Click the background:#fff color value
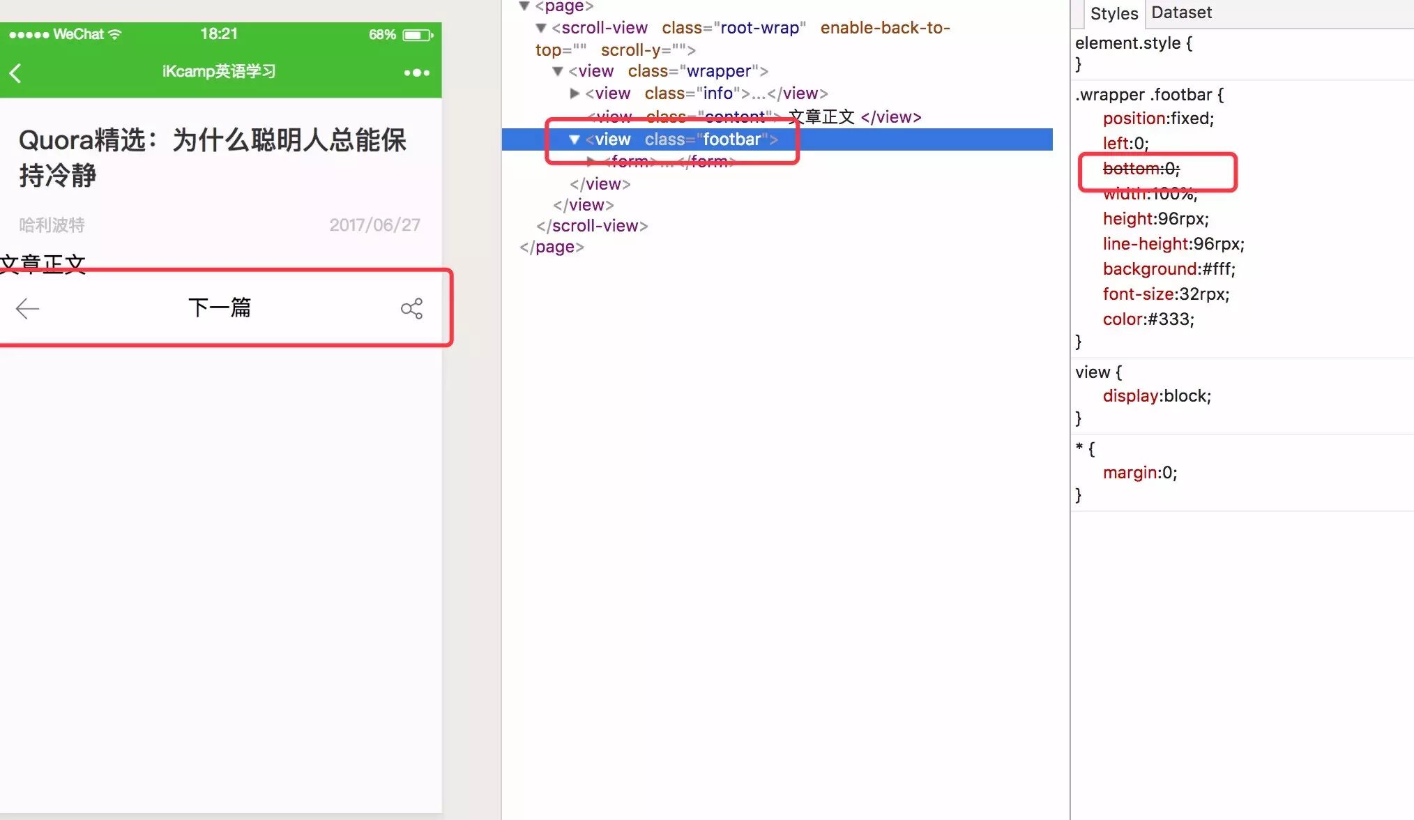The height and width of the screenshot is (820, 1414). pos(1217,269)
